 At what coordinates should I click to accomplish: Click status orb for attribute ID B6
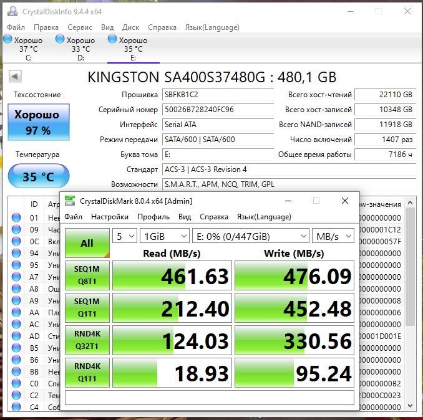tap(16, 360)
